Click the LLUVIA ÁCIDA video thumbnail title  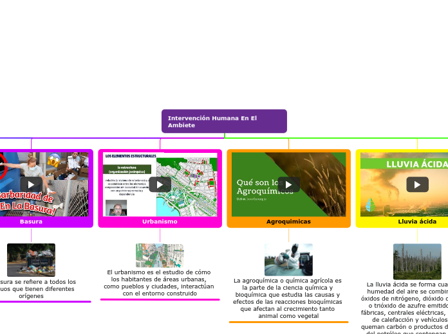pyautogui.click(x=417, y=164)
